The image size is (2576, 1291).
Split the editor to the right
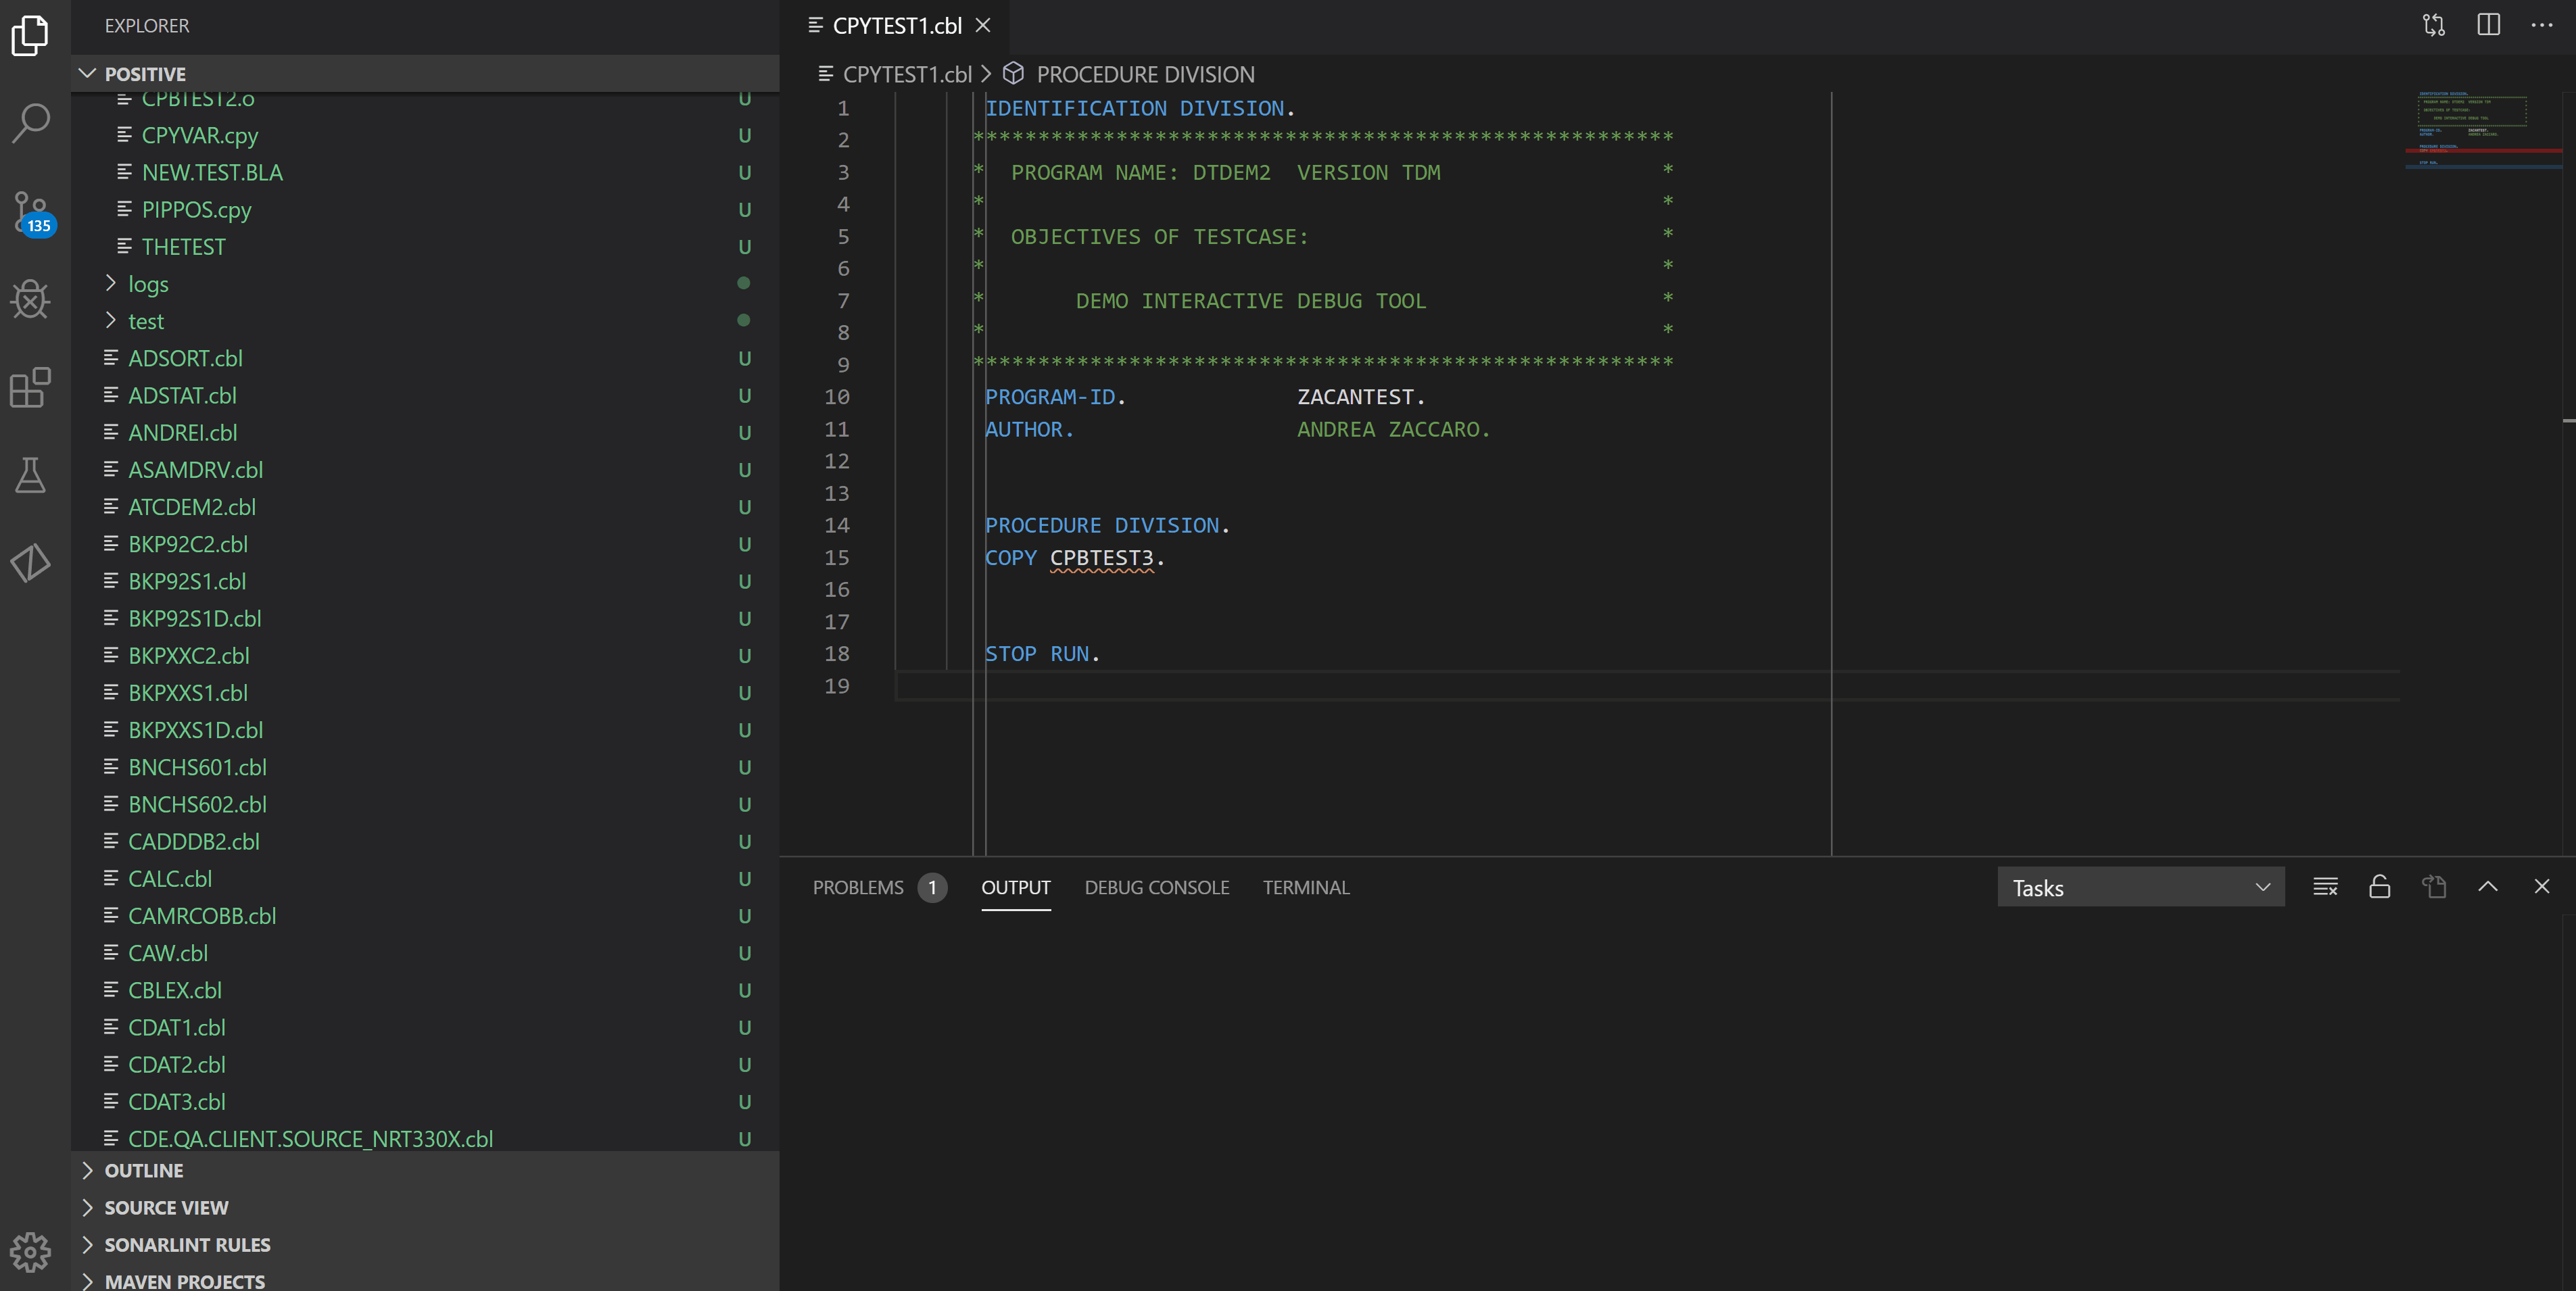(2488, 25)
